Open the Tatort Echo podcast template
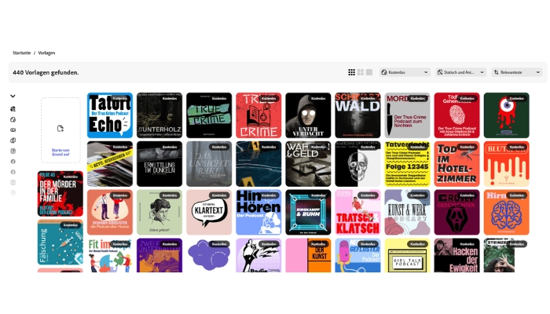The height and width of the screenshot is (314, 550). click(x=110, y=115)
